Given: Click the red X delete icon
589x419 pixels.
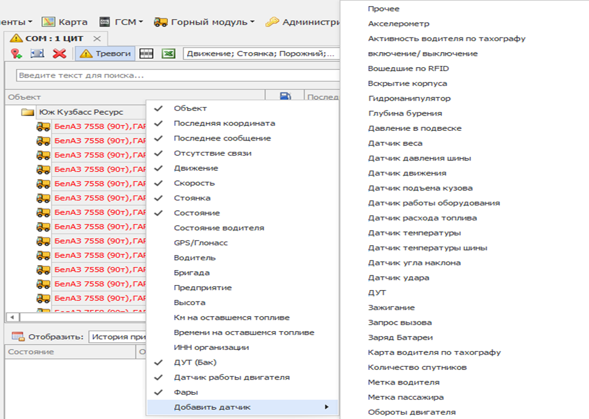Looking at the screenshot, I should (x=59, y=54).
